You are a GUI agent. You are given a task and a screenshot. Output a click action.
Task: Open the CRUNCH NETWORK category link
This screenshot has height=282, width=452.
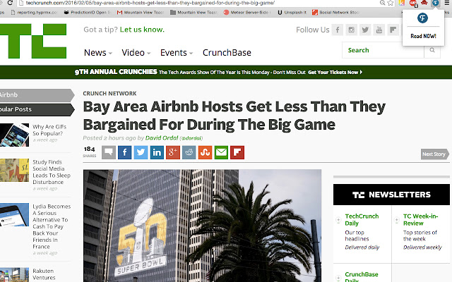tap(110, 94)
